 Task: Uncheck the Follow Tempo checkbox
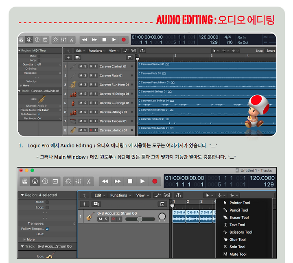coord(47,229)
